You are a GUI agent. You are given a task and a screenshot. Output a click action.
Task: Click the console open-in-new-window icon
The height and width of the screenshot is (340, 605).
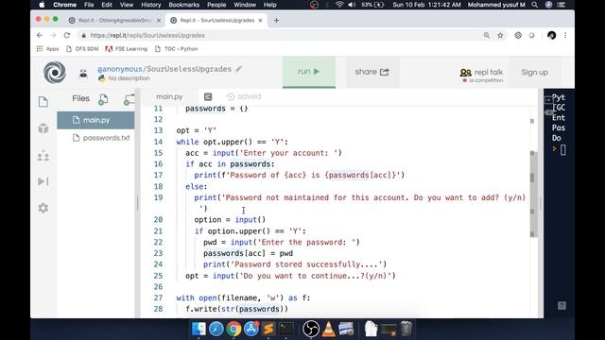[x=548, y=100]
